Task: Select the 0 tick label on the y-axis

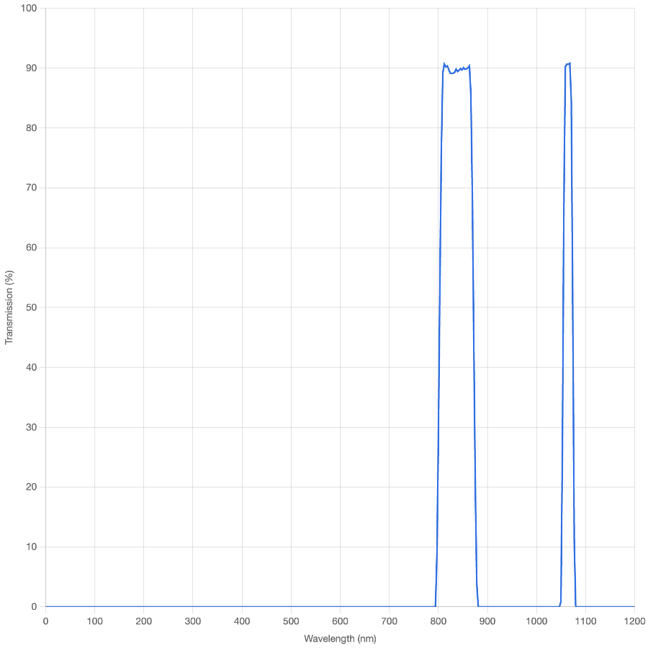Action: [x=35, y=606]
